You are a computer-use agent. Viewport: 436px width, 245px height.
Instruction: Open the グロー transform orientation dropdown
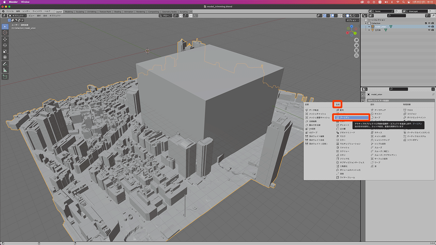click(x=166, y=16)
